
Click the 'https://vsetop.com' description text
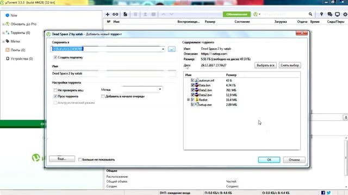[x=214, y=54]
